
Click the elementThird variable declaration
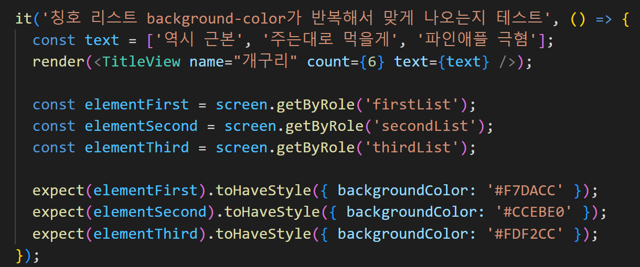[x=136, y=148]
